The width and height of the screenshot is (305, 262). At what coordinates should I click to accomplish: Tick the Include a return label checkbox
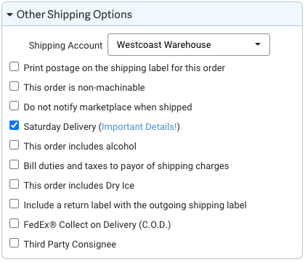(x=15, y=204)
